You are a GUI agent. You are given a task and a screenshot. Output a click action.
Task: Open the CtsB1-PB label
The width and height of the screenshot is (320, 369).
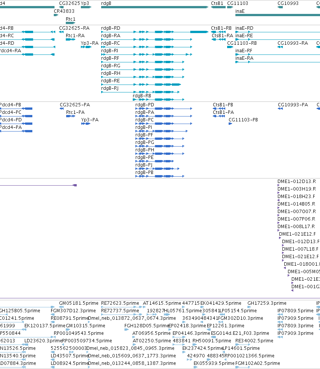point(223,105)
